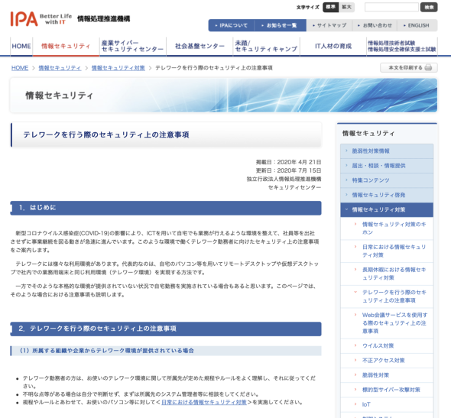Select the 拡大 text size toggle
This screenshot has height=418, width=451.
point(346,7)
